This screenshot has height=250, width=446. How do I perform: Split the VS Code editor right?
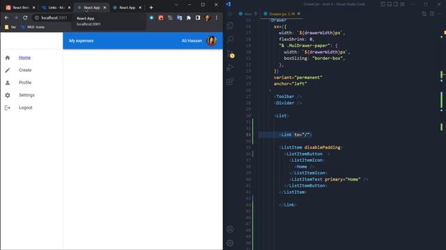432,14
